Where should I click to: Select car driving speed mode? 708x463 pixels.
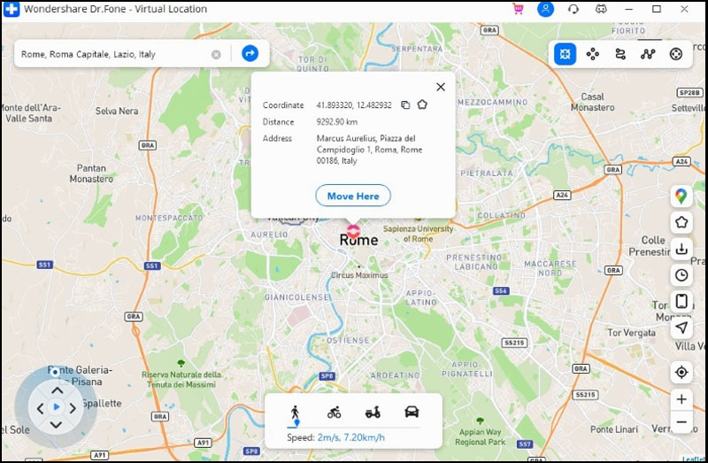(412, 412)
